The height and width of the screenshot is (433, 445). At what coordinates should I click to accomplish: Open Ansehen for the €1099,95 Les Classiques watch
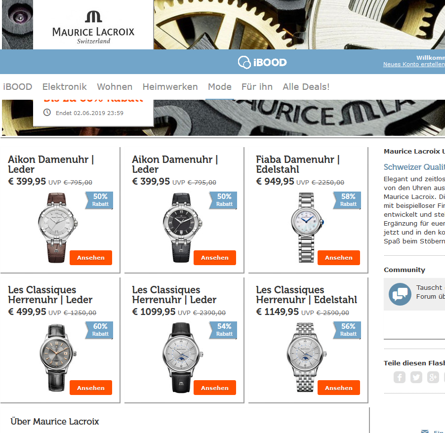click(x=215, y=388)
